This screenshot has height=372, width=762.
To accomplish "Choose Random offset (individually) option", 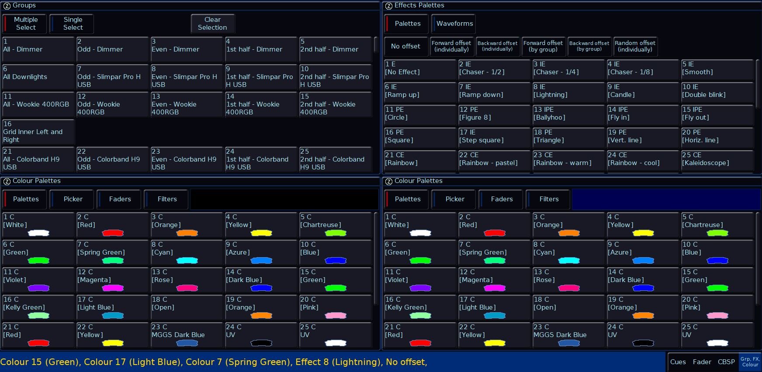I will [x=635, y=46].
